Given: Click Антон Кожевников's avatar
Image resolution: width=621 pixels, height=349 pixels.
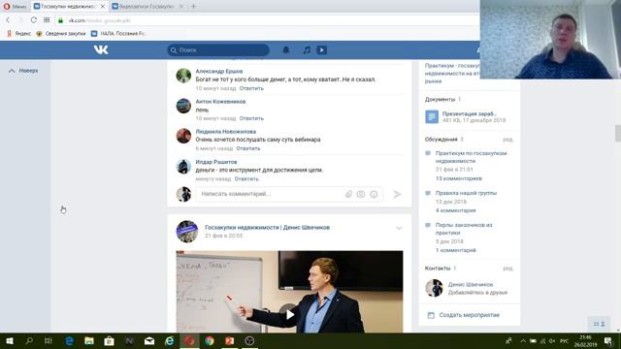Looking at the screenshot, I should point(183,106).
